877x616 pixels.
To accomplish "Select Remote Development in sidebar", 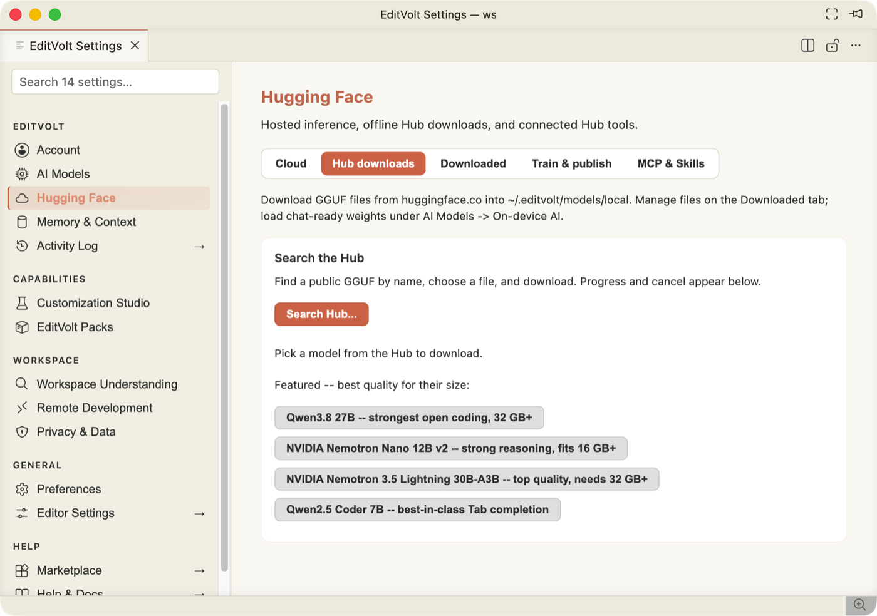I will pyautogui.click(x=109, y=408).
